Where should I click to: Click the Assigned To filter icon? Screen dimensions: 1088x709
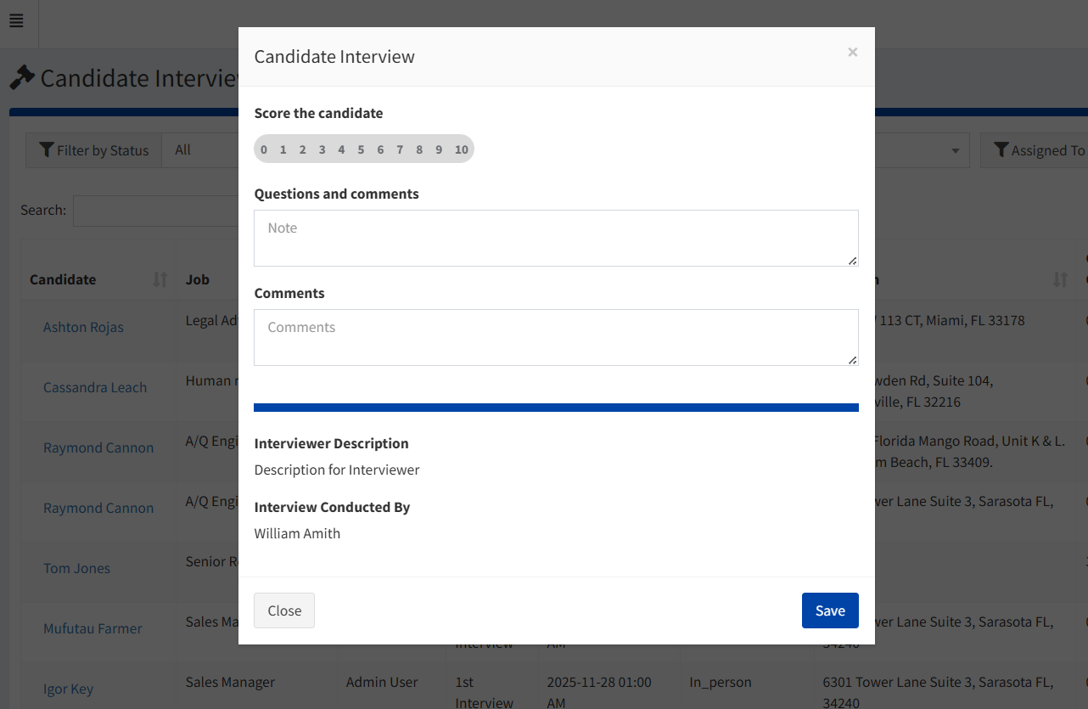[x=1001, y=150]
